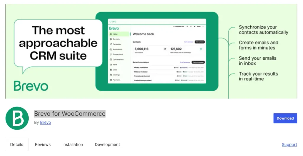The image size is (303, 156).
Task: Click 'The most approachable CRM suite' text
Action: (58, 43)
